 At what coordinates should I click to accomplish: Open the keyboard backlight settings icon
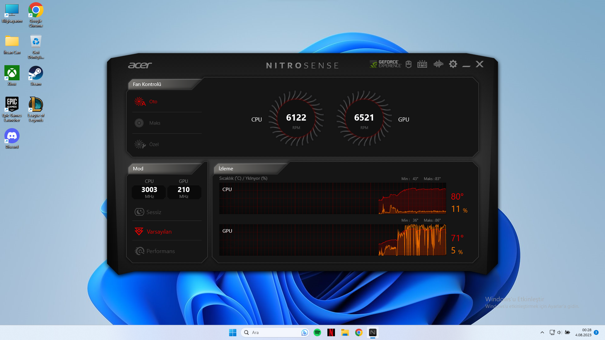(x=422, y=64)
